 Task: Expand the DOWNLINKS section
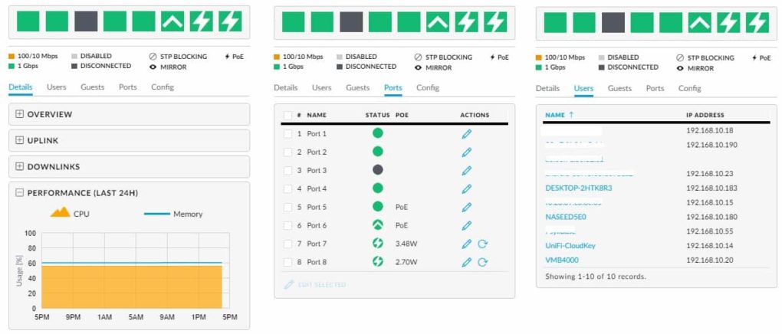click(20, 166)
